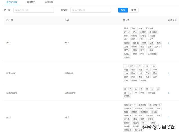This screenshot has width=179, height=133.
Task: Open the 通用词类 tab
Action: point(49,2)
